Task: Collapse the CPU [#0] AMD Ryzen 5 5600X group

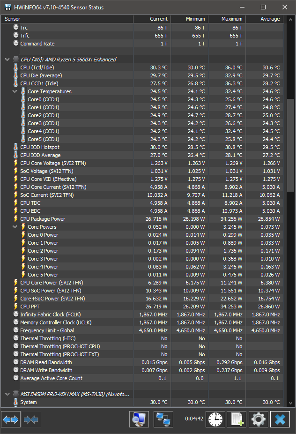Action: click(7, 60)
